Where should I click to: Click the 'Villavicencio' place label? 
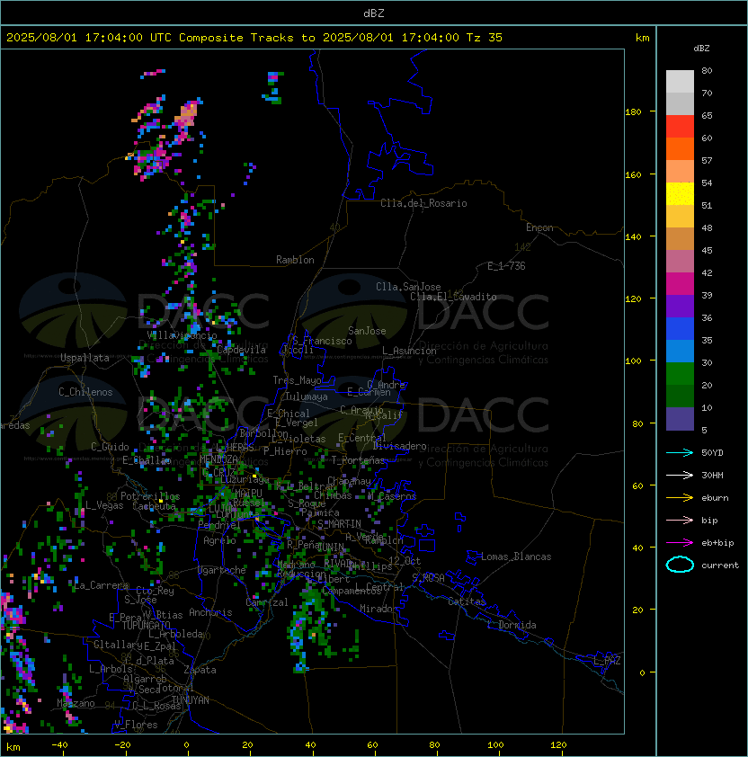click(182, 335)
